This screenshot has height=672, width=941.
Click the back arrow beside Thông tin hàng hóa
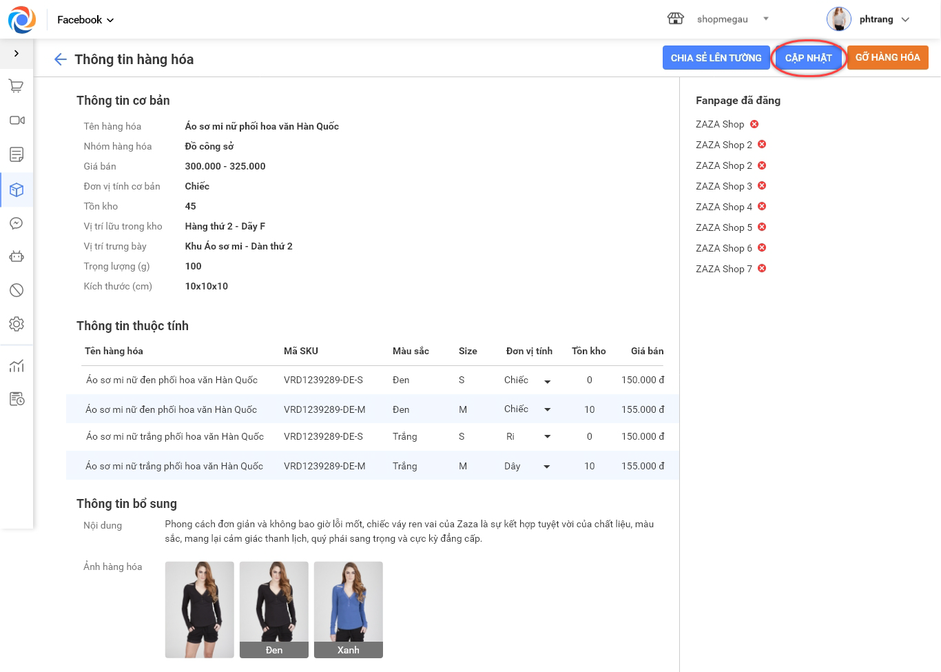tap(61, 59)
